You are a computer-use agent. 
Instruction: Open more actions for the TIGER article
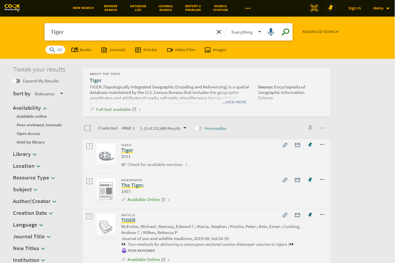(x=322, y=214)
